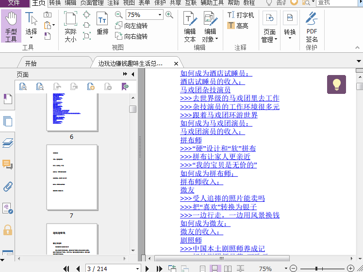Open the Attachments paperclip panel icon
The height and width of the screenshot is (272, 363).
coord(8,186)
